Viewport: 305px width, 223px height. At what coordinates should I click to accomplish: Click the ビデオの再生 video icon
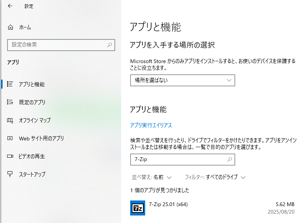pyautogui.click(x=10, y=156)
